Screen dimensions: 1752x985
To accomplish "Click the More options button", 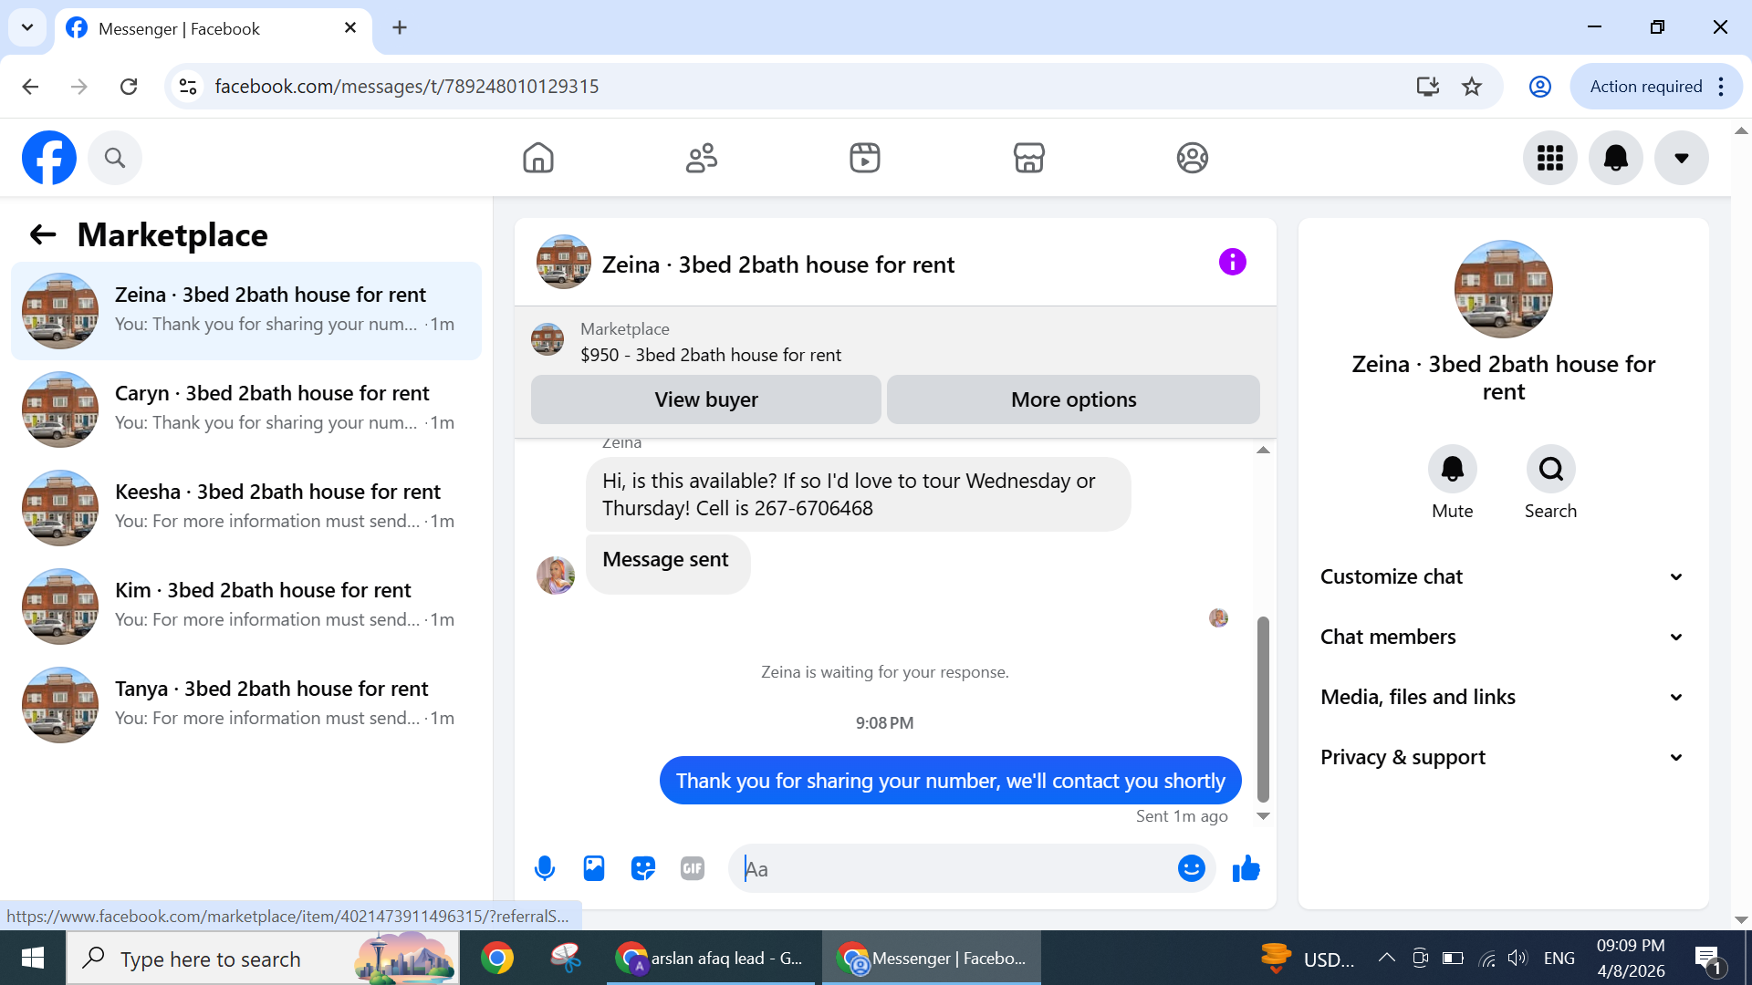I will coord(1073,399).
